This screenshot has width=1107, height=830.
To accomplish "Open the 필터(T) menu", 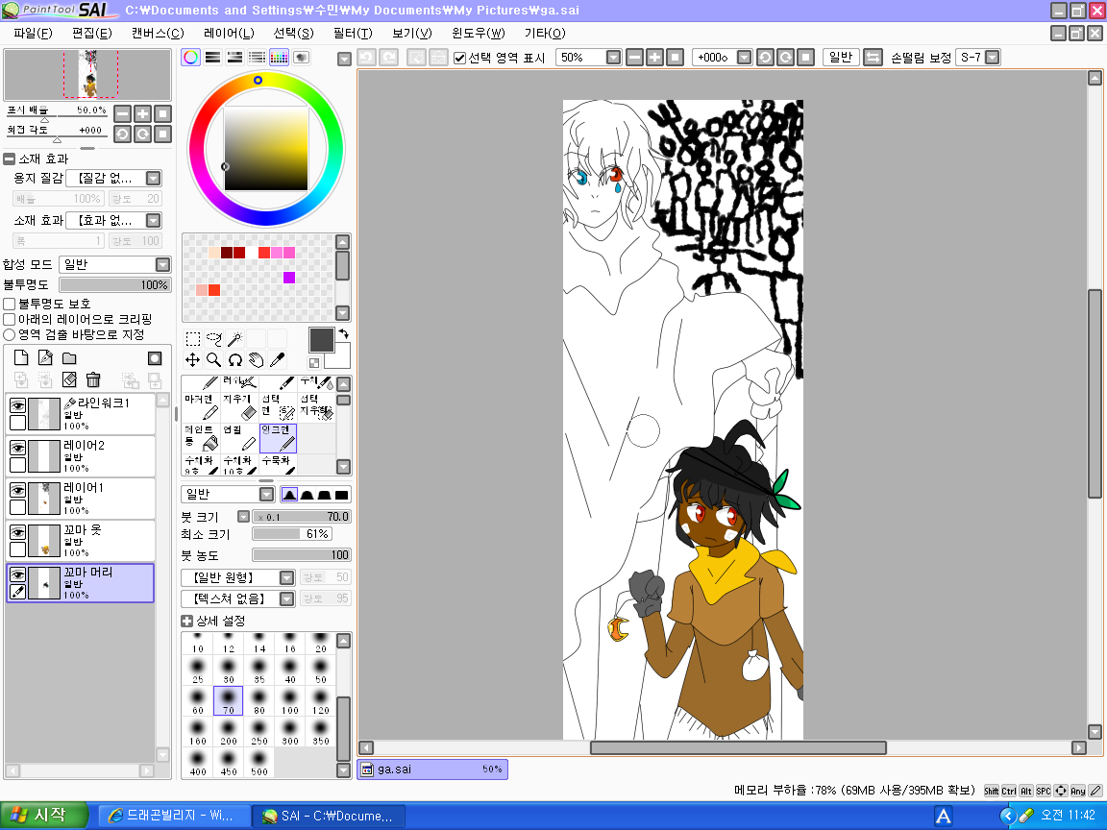I will tap(353, 34).
